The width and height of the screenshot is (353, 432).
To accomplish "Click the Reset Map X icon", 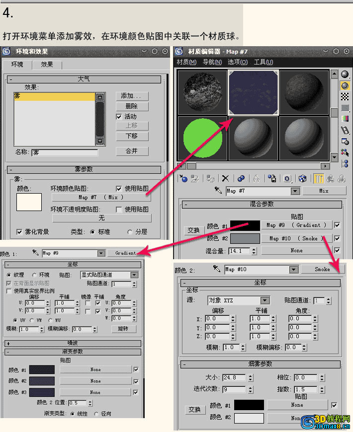I will pyautogui.click(x=225, y=179).
